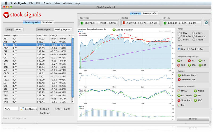The width and height of the screenshot is (213, 133).
Task: Choose the Cand chart type
Action: (x=189, y=49)
